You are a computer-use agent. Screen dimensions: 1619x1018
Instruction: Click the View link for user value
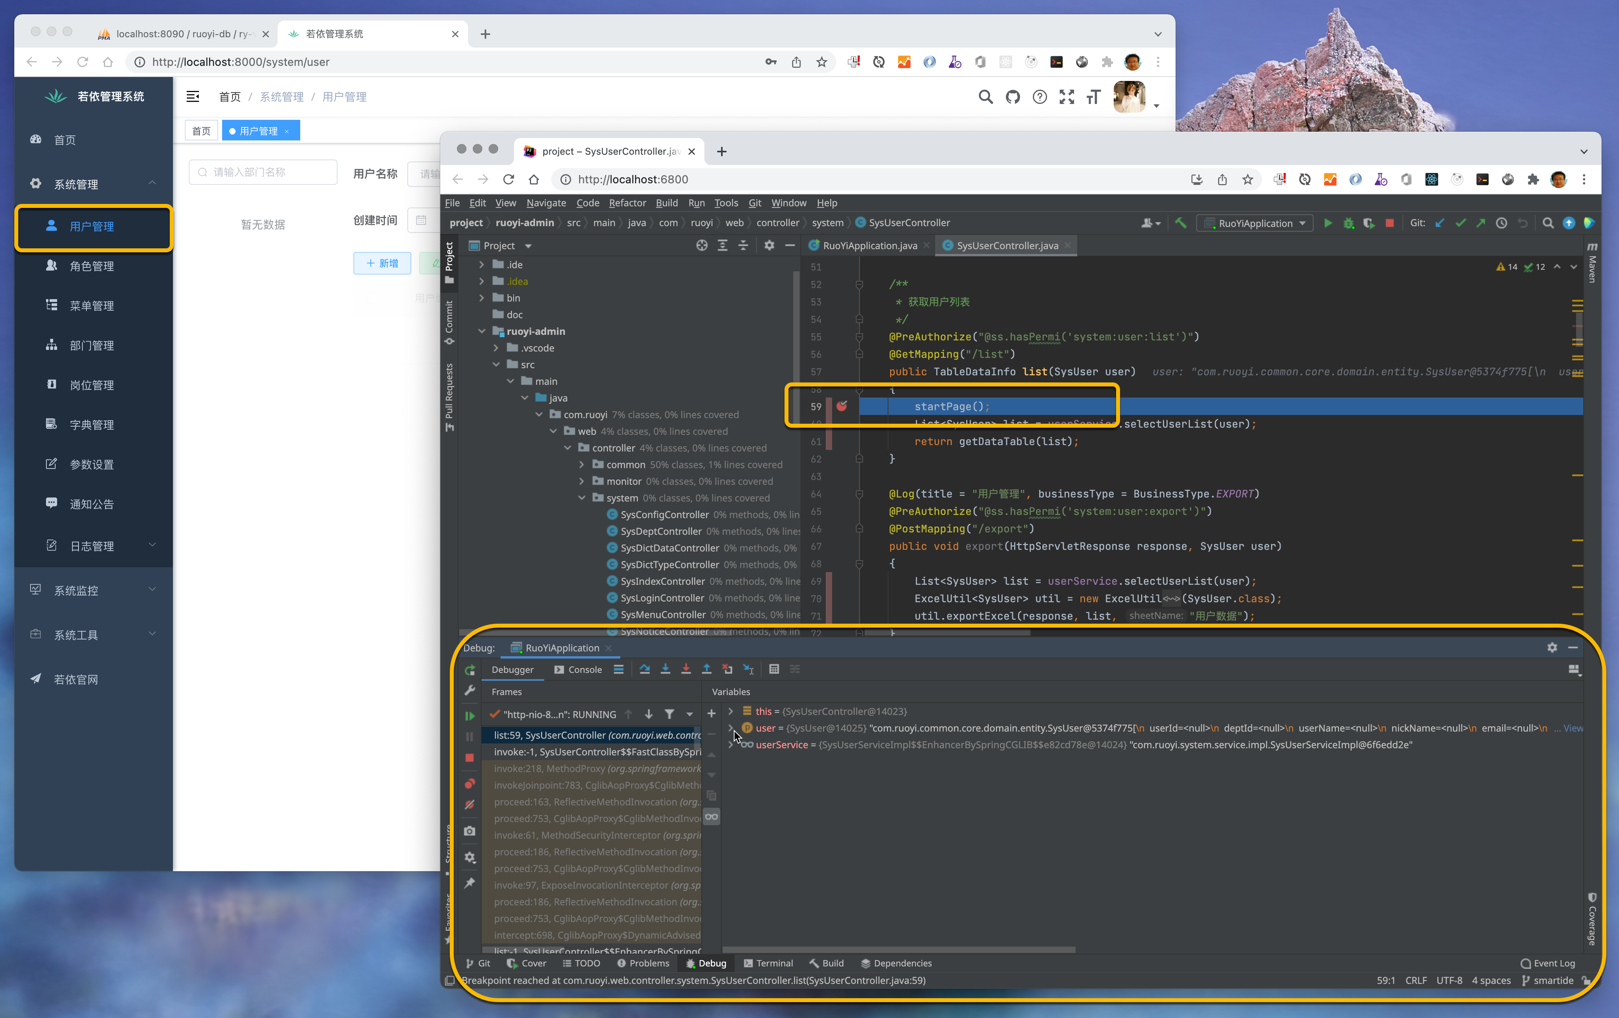click(x=1573, y=728)
